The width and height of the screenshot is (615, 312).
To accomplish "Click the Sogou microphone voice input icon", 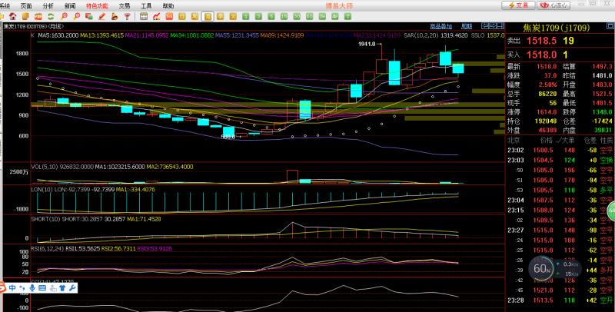I will 32,288.
